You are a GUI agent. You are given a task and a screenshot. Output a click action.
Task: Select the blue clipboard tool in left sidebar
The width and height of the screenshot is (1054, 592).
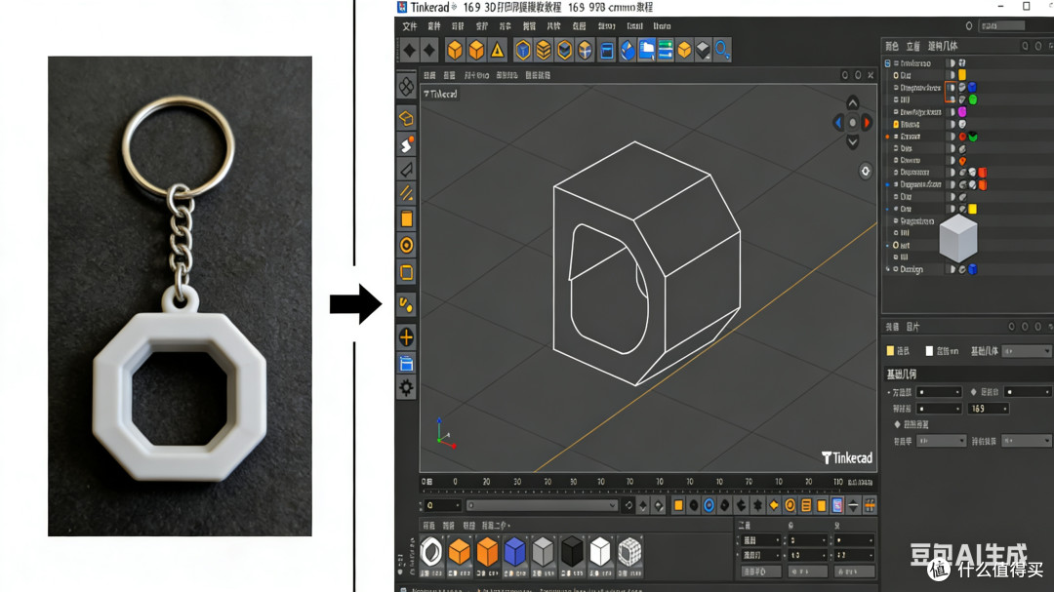click(406, 364)
